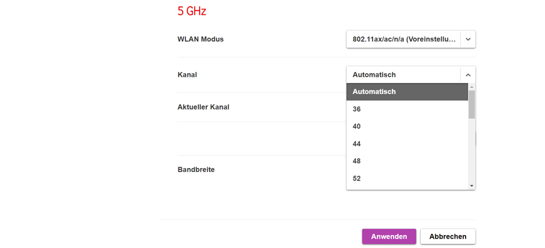Click the WLAN Modus label

[x=200, y=39]
